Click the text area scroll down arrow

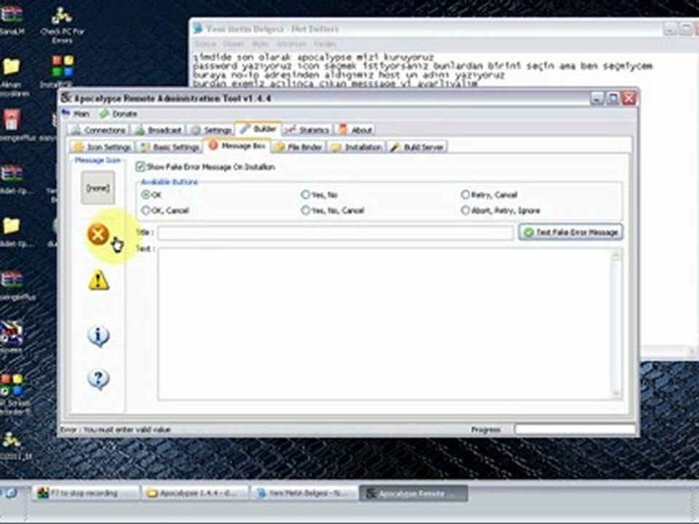point(617,392)
